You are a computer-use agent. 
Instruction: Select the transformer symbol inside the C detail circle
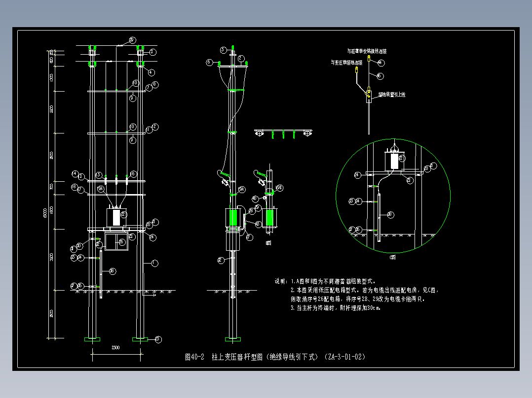coord(393,160)
